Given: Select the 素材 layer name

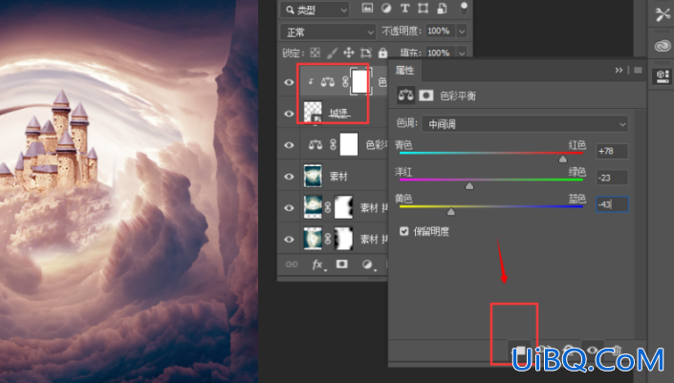Looking at the screenshot, I should point(338,177).
